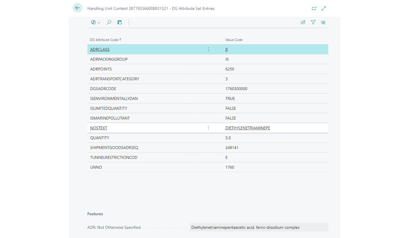The width and height of the screenshot is (409, 238).
Task: Select the ADRTRANSPORTCATEGORY row
Action: click(x=208, y=79)
